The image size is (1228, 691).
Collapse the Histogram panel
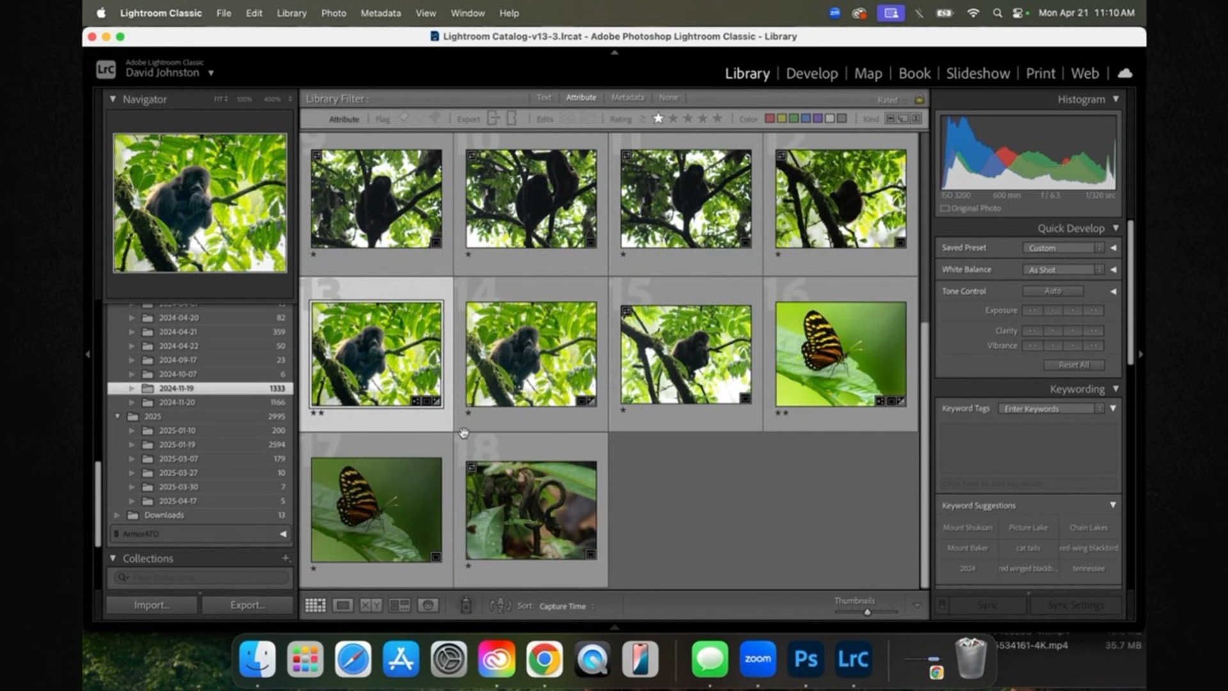click(x=1115, y=99)
